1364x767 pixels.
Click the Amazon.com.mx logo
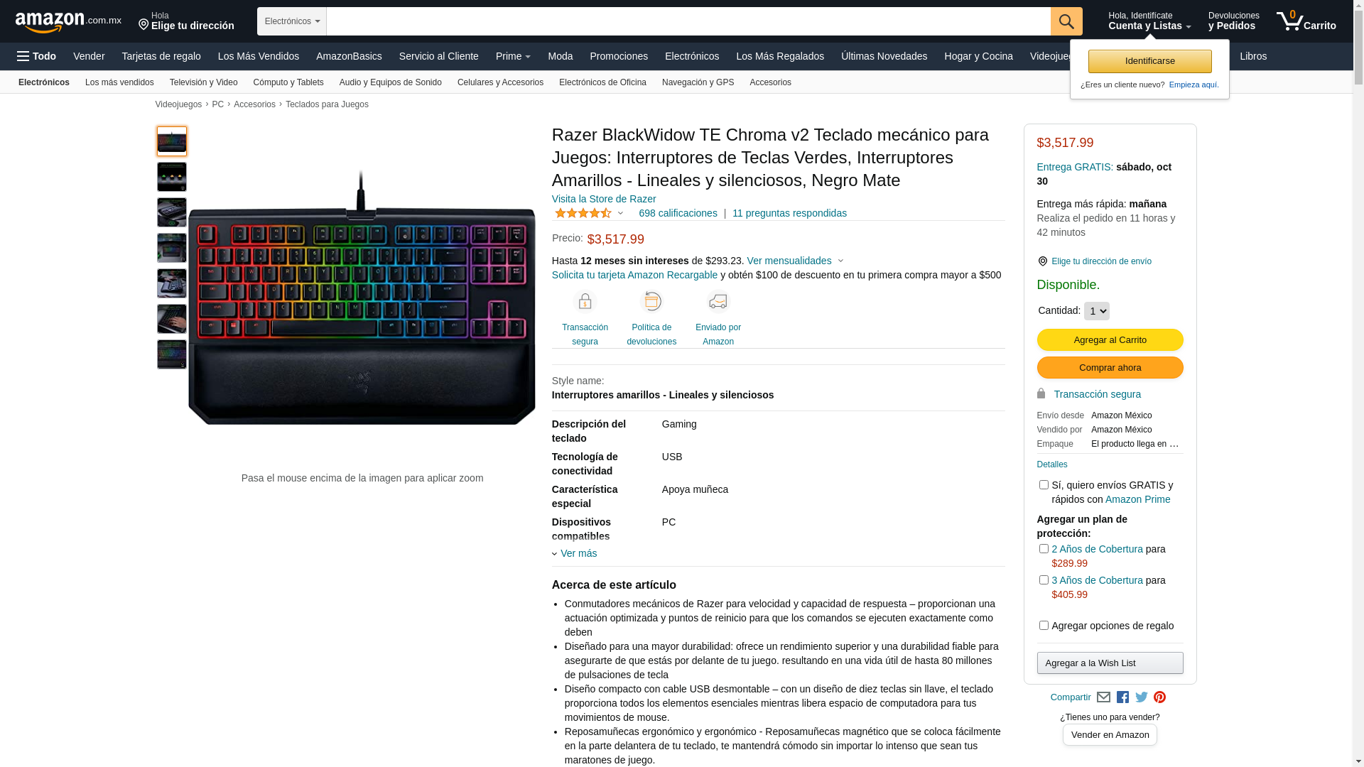pyautogui.click(x=68, y=22)
